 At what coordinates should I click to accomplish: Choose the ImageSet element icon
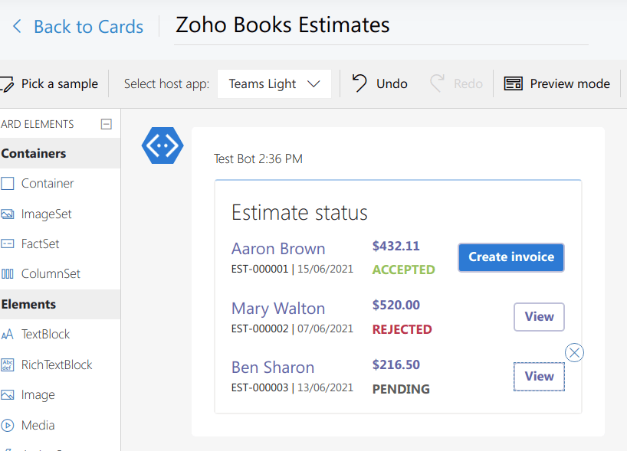click(7, 214)
